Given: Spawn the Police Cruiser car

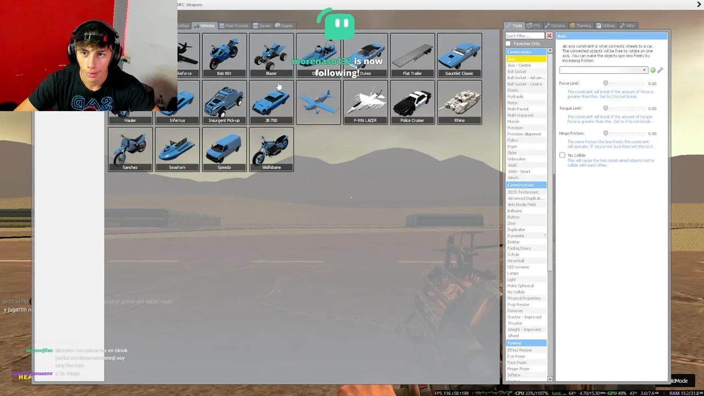Looking at the screenshot, I should coord(412,102).
